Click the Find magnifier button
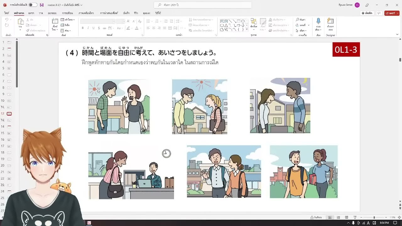 click(x=301, y=19)
